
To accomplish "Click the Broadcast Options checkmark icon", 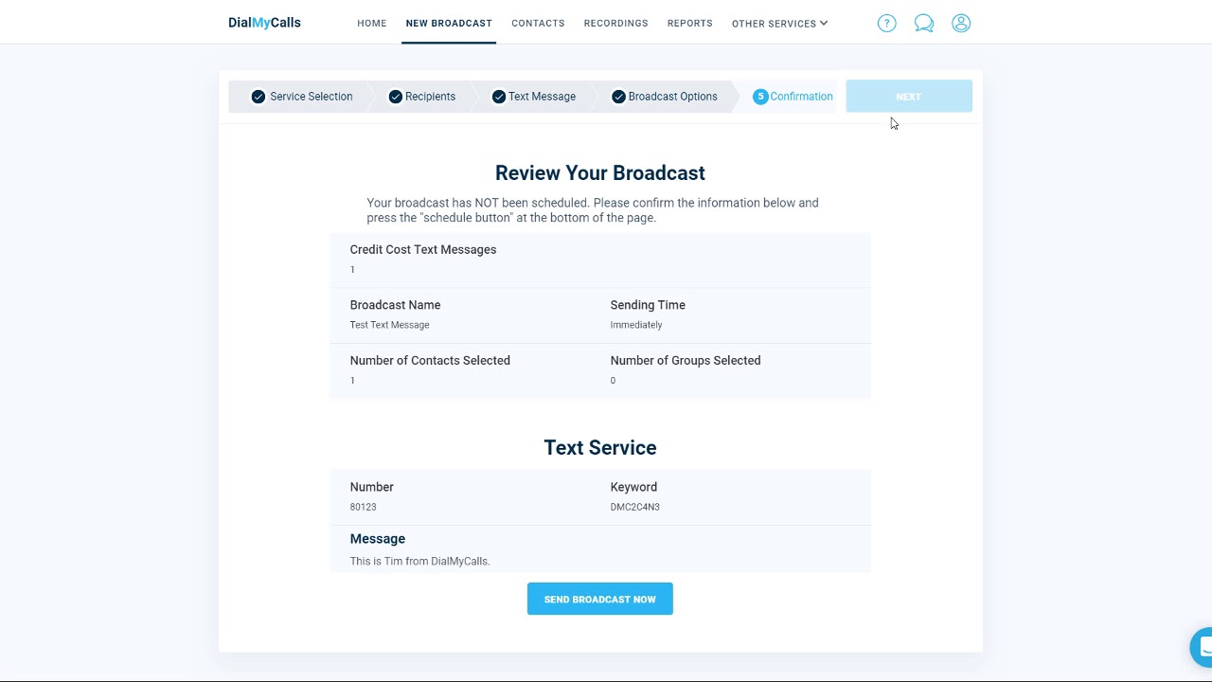I will 618,97.
